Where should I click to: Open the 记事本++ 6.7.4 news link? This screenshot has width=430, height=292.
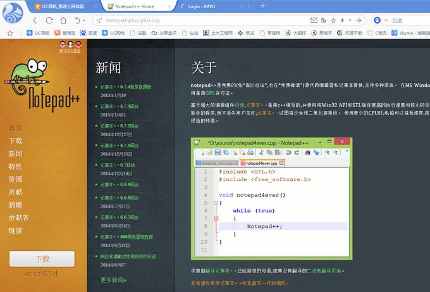(125, 86)
